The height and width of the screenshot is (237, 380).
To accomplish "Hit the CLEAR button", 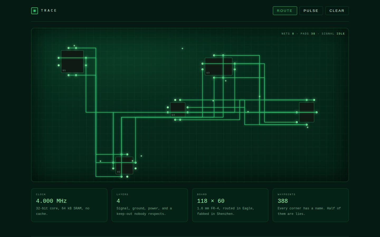I will tap(337, 11).
